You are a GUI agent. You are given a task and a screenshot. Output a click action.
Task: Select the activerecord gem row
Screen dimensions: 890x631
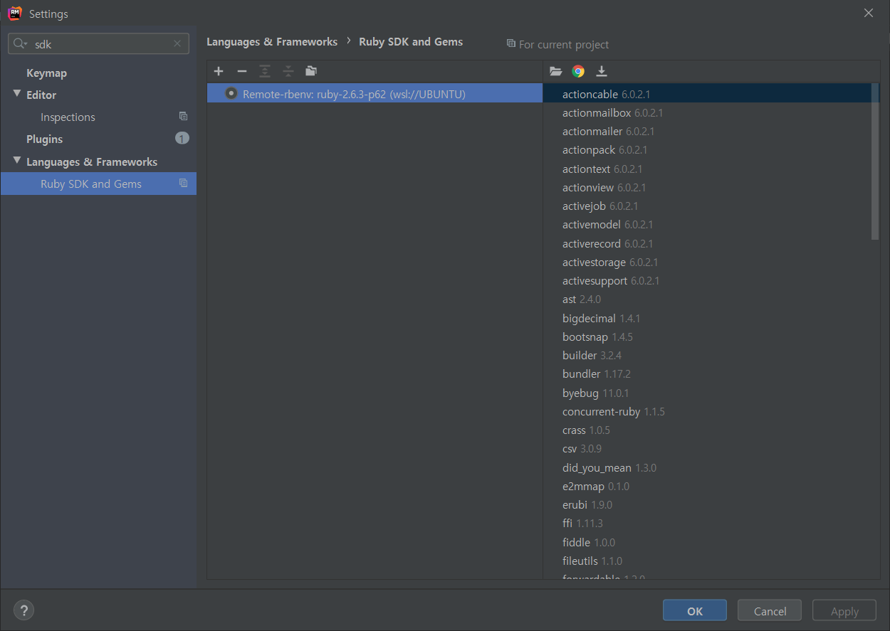click(711, 243)
